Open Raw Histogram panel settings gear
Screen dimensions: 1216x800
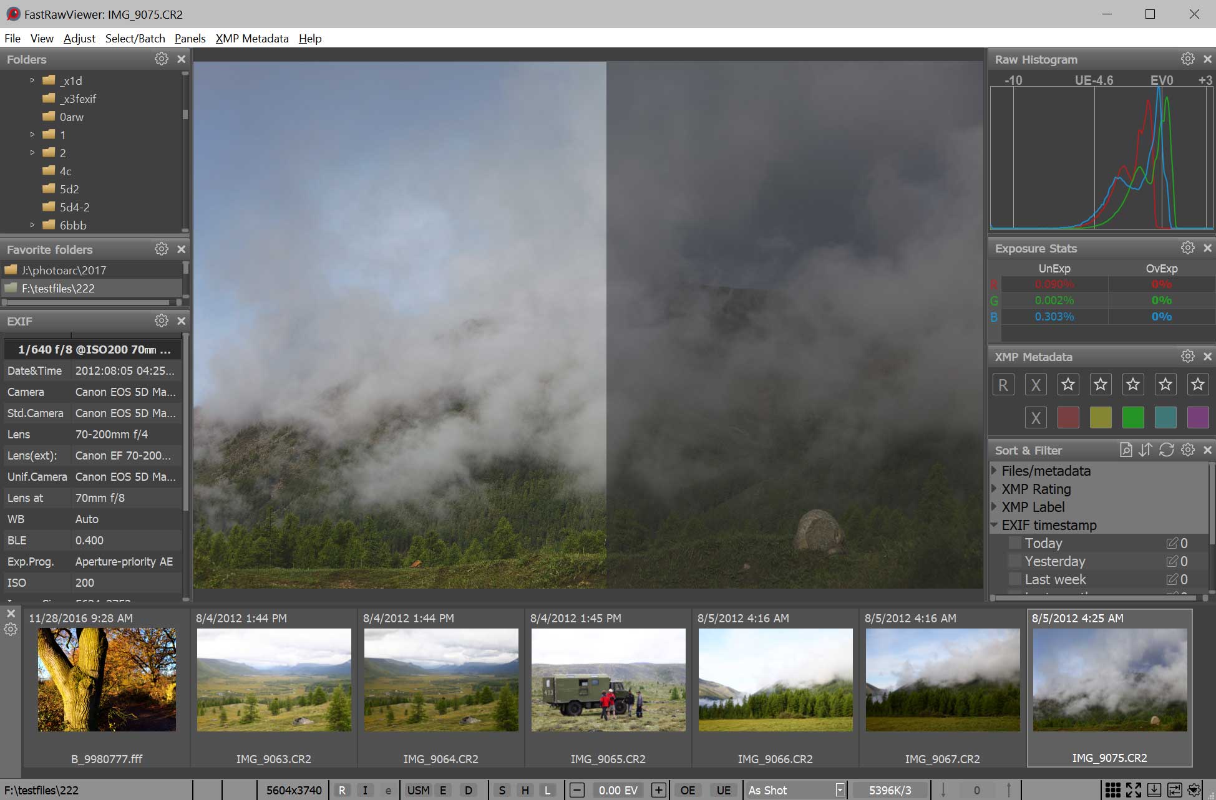[1187, 59]
